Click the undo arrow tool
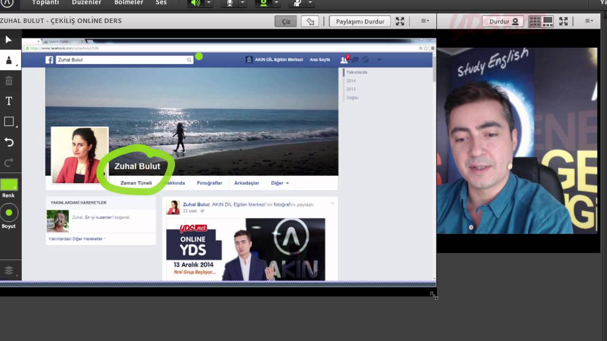The image size is (607, 341). [x=9, y=142]
